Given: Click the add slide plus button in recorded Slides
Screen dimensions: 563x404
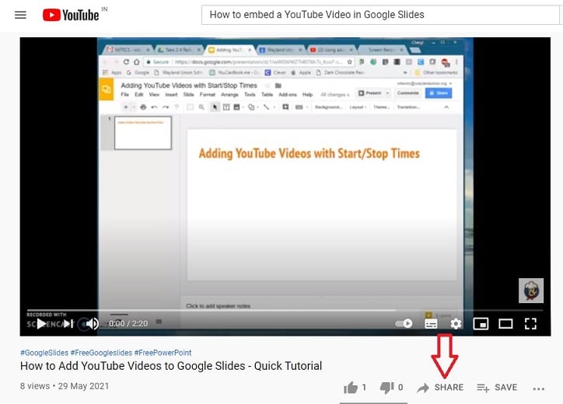Looking at the screenshot, I should click(126, 107).
